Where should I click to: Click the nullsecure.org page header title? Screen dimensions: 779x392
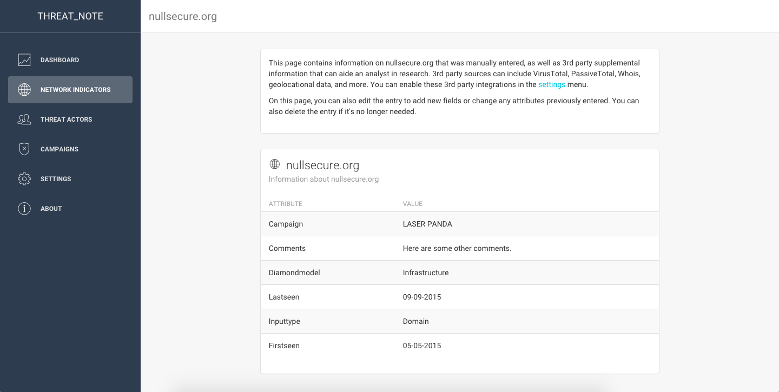point(183,16)
